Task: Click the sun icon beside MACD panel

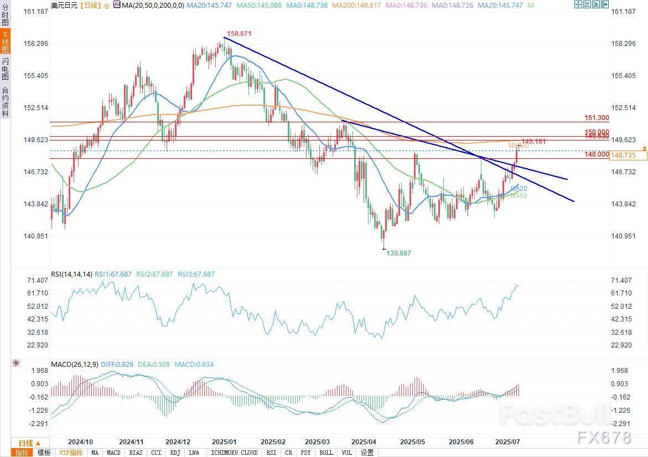Action: coord(15,363)
